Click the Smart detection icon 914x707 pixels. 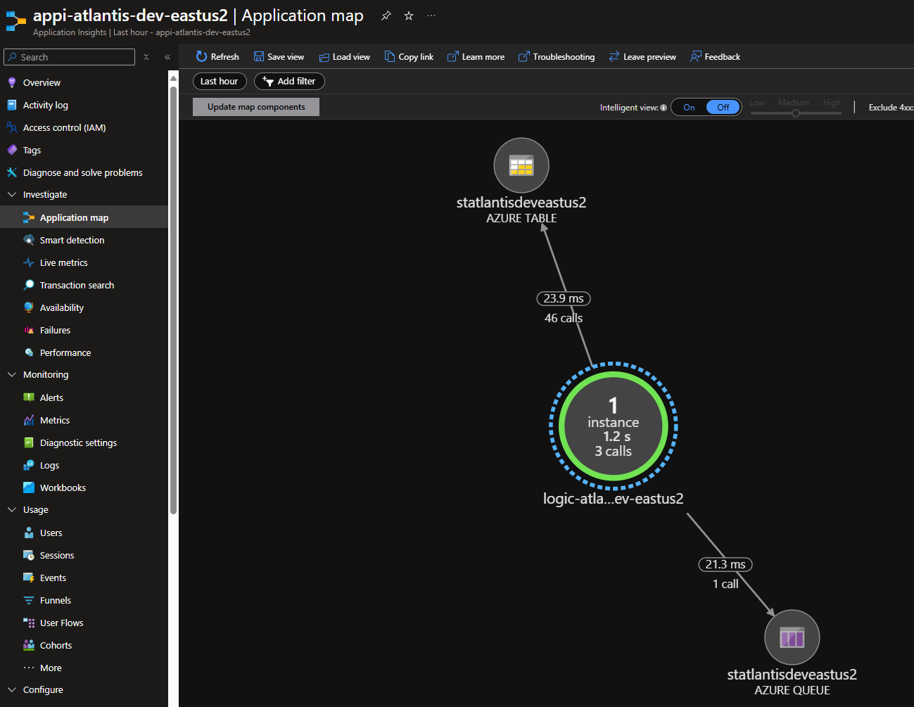coord(29,240)
